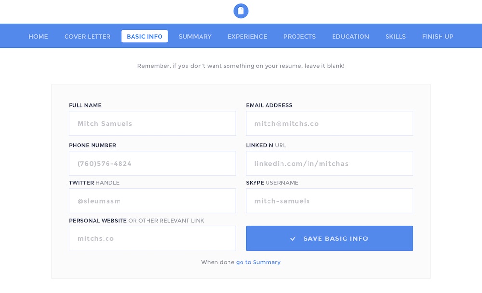This screenshot has width=482, height=293.
Task: Follow the "go to Summary" link
Action: 258,262
